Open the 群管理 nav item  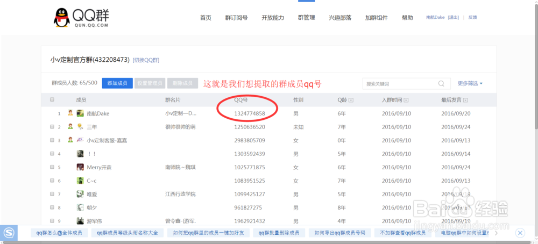coord(307,18)
